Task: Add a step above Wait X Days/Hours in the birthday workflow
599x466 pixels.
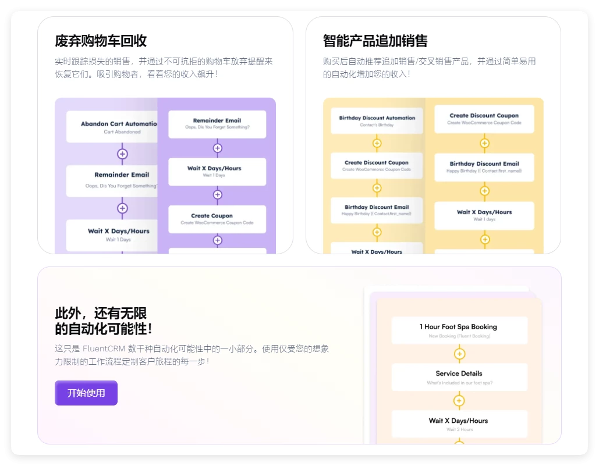Action: point(485,191)
